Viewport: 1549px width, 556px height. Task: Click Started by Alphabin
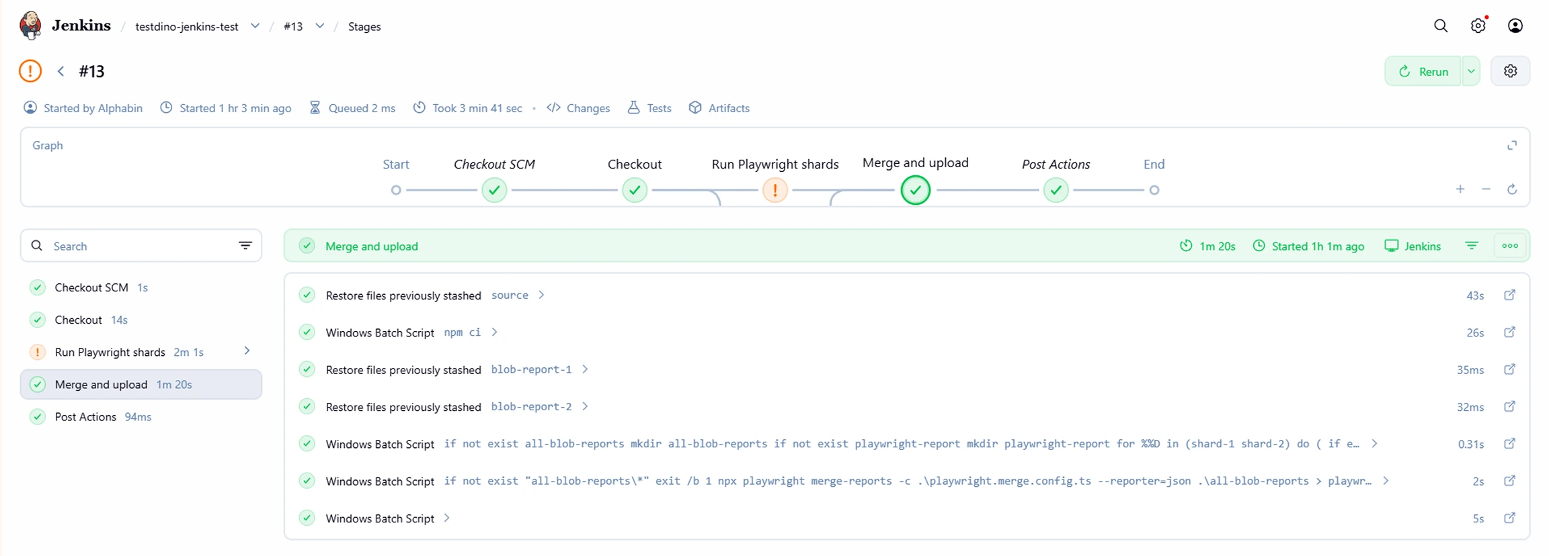click(x=83, y=108)
